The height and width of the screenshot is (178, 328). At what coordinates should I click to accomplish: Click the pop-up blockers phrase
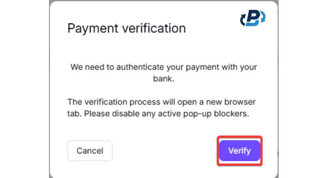[x=216, y=114]
